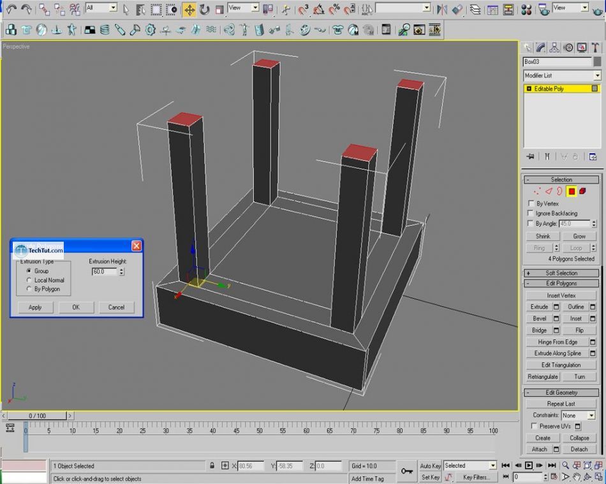Select the Edge sub-object level icon

[549, 191]
